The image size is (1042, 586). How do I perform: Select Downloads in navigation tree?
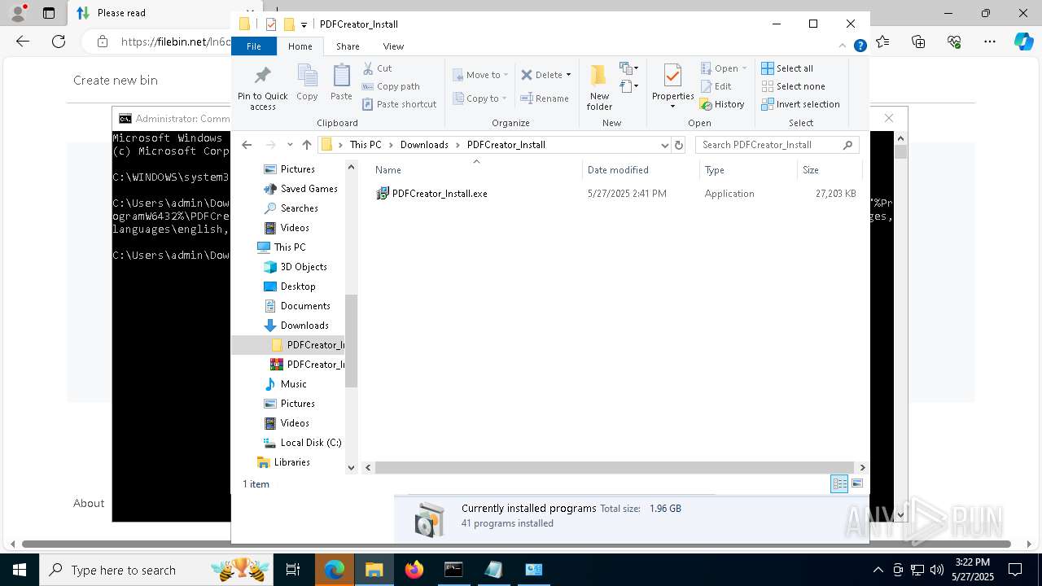point(304,326)
